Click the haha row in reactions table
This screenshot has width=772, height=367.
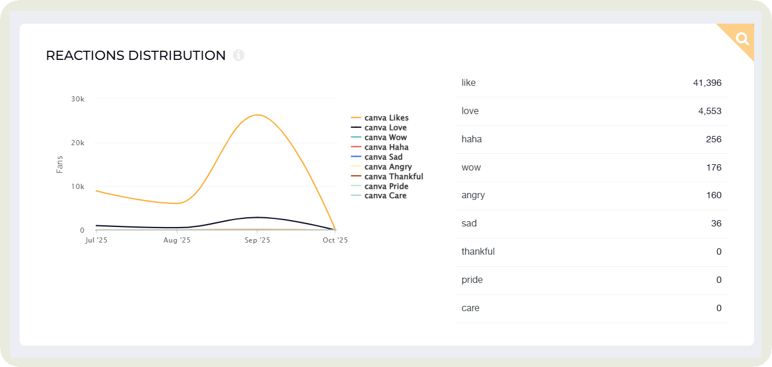(591, 139)
